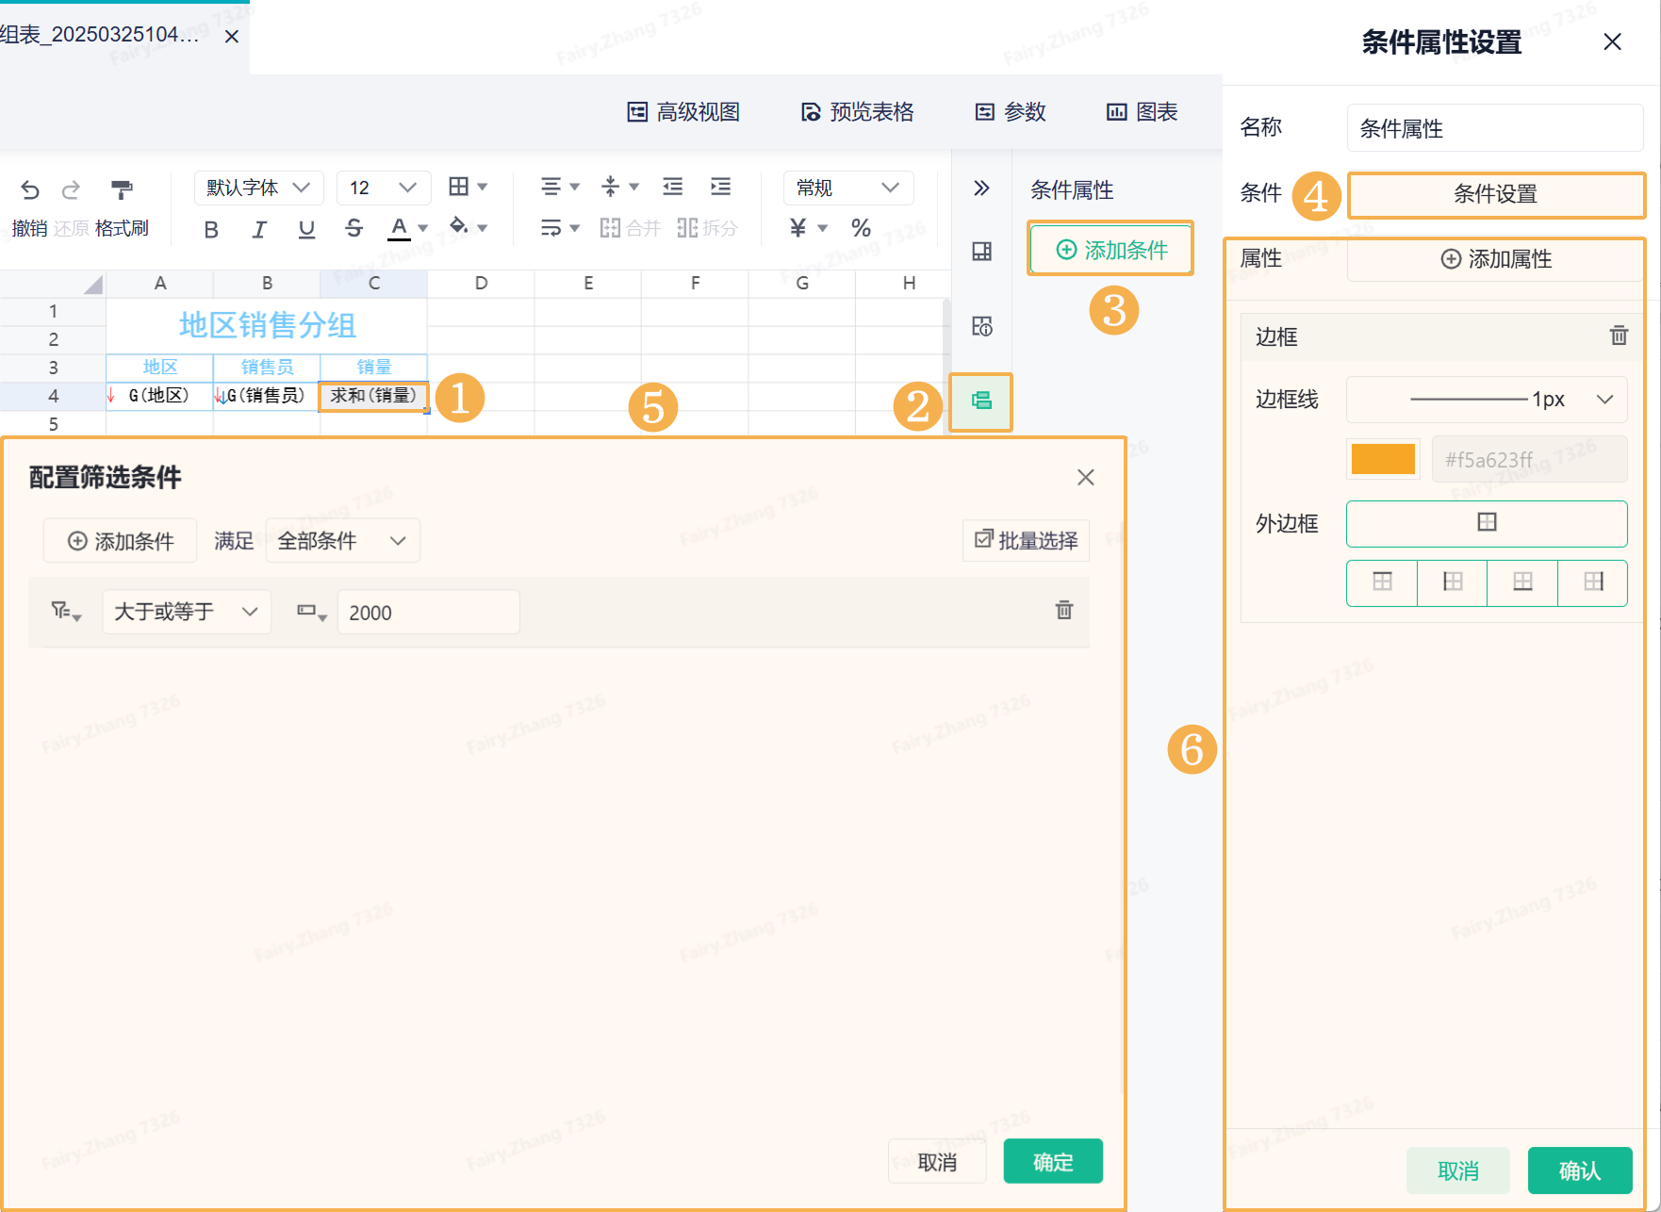Increase the cell indent

click(721, 187)
